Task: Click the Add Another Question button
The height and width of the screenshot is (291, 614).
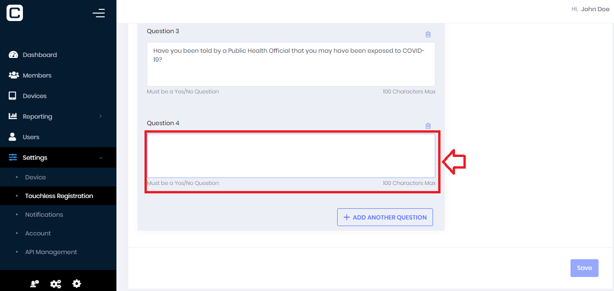Action: coord(385,217)
